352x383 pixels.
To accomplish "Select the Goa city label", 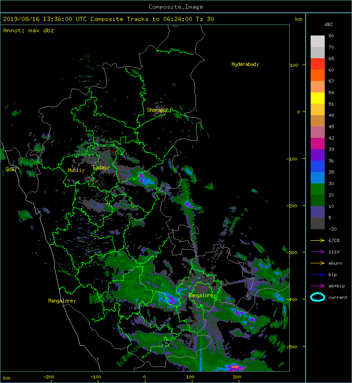I will (11, 169).
